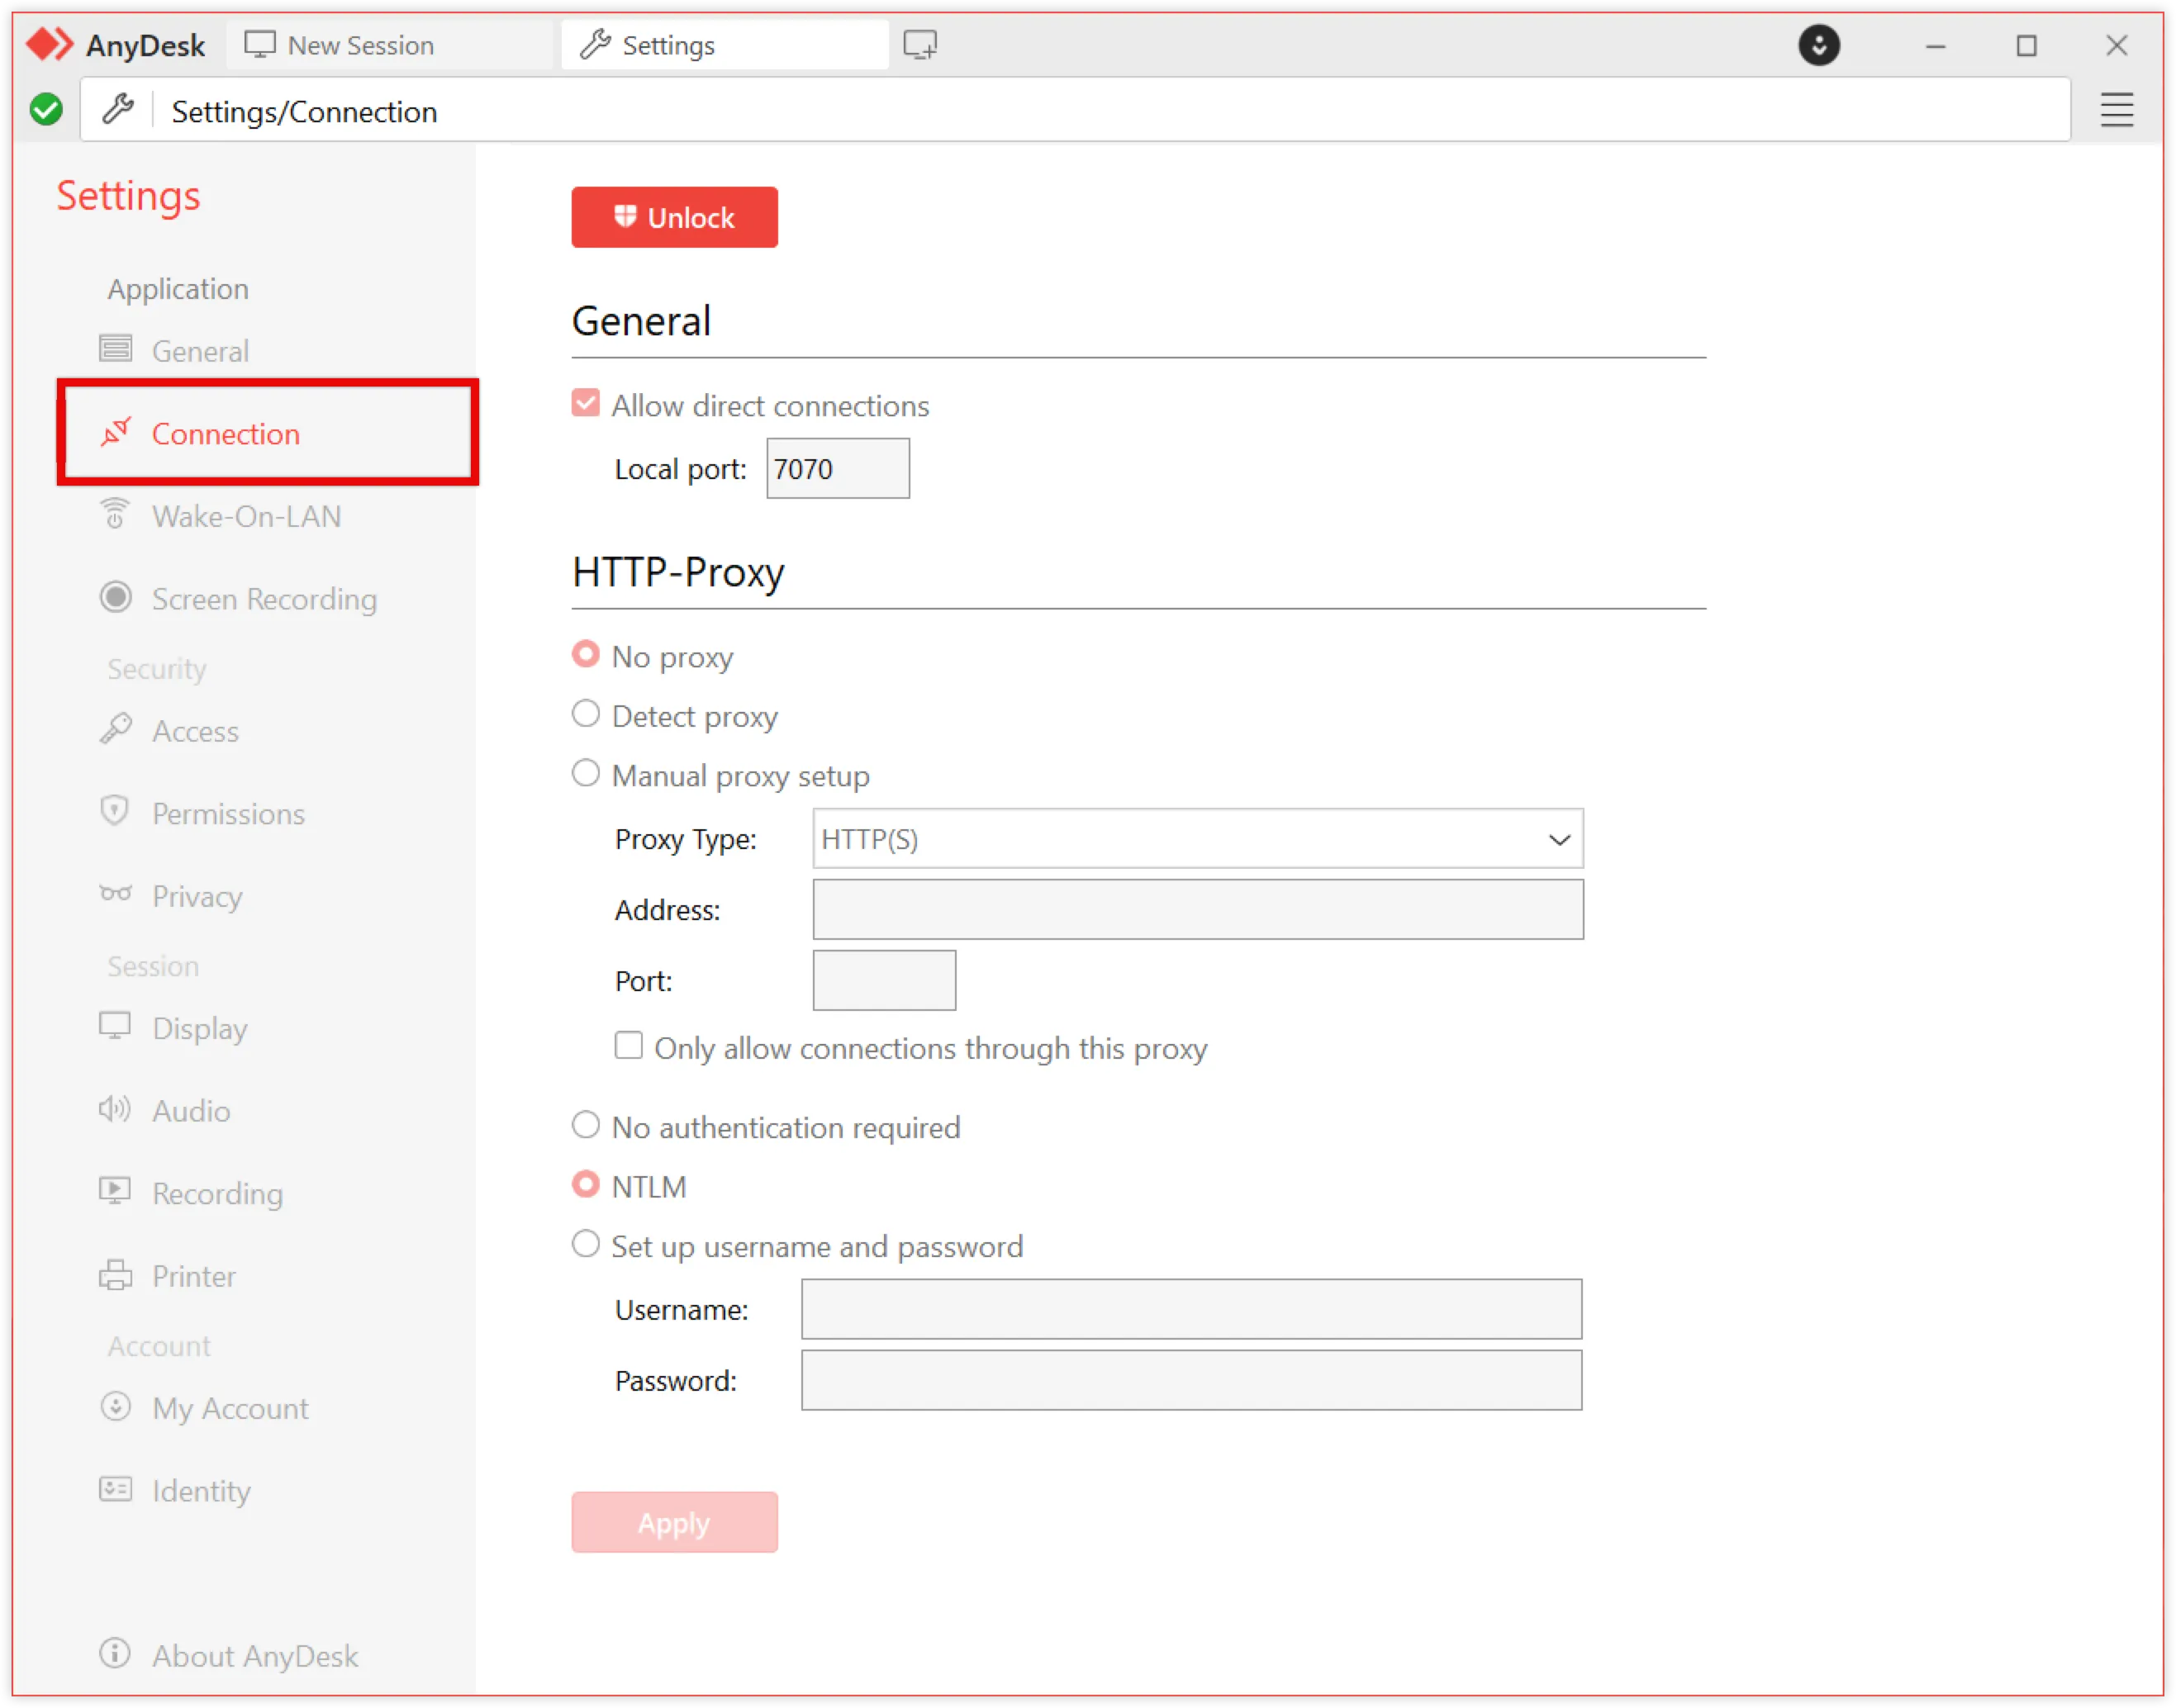
Task: Open the account profile icon in title bar
Action: [x=1818, y=45]
